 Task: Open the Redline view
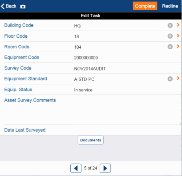170,6
